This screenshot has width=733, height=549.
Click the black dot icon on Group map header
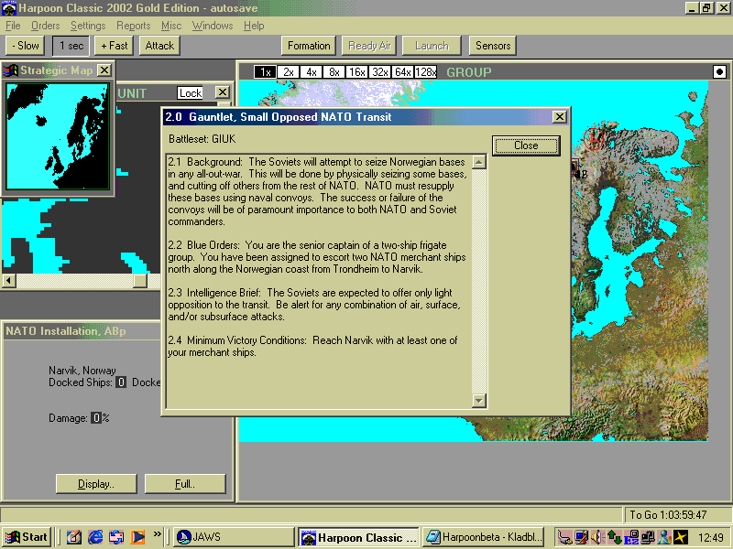pyautogui.click(x=719, y=72)
